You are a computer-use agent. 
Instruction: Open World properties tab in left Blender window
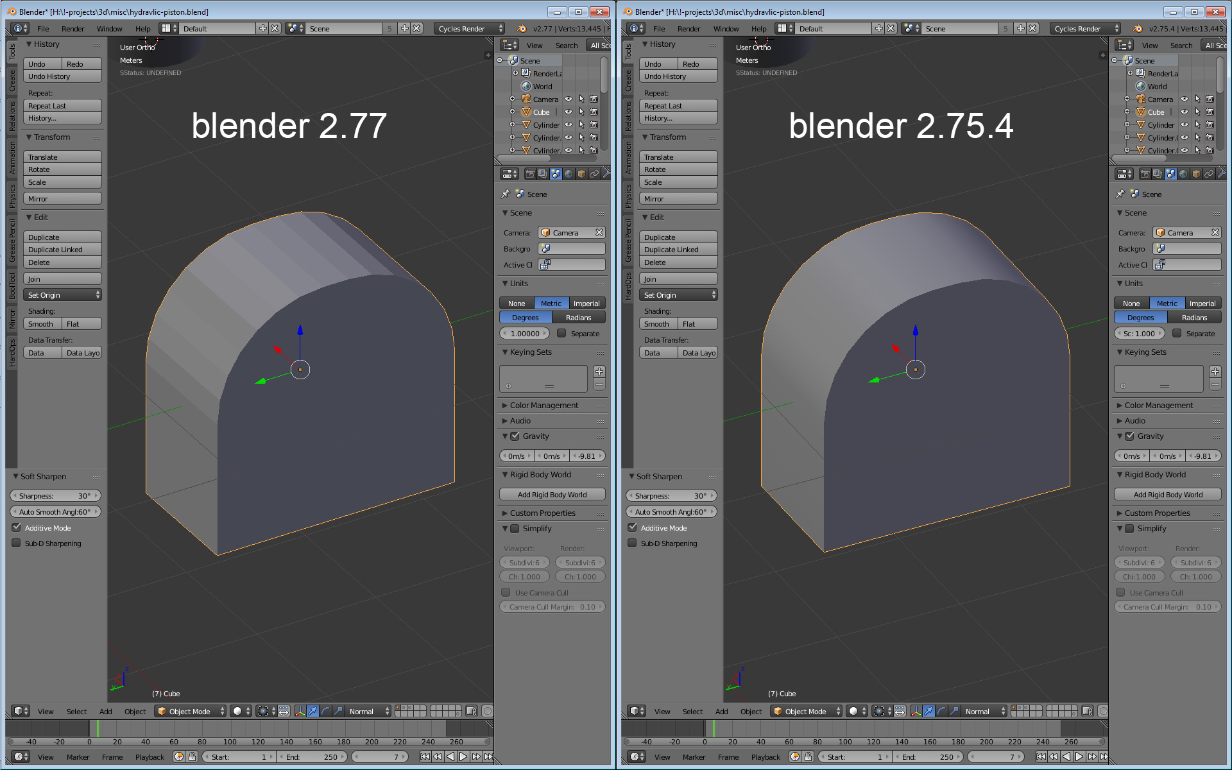click(x=569, y=174)
